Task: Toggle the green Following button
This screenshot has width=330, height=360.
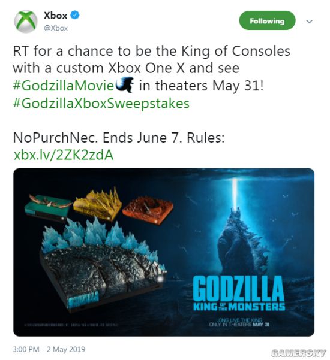Action: pyautogui.click(x=267, y=20)
